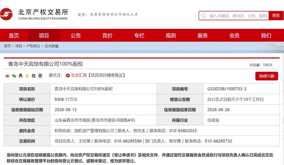Share via the QQ penguin icon

(x=21, y=76)
